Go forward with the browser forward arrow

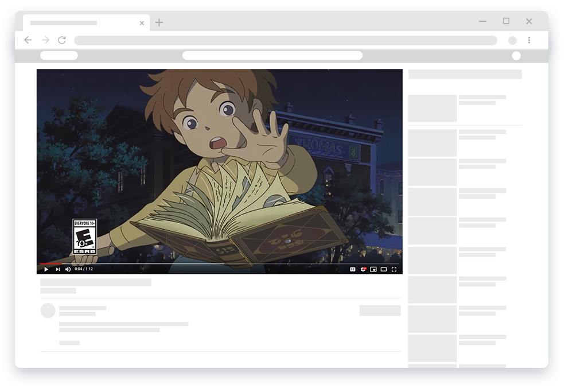pos(45,40)
